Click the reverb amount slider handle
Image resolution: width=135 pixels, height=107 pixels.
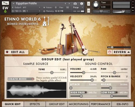112,47
